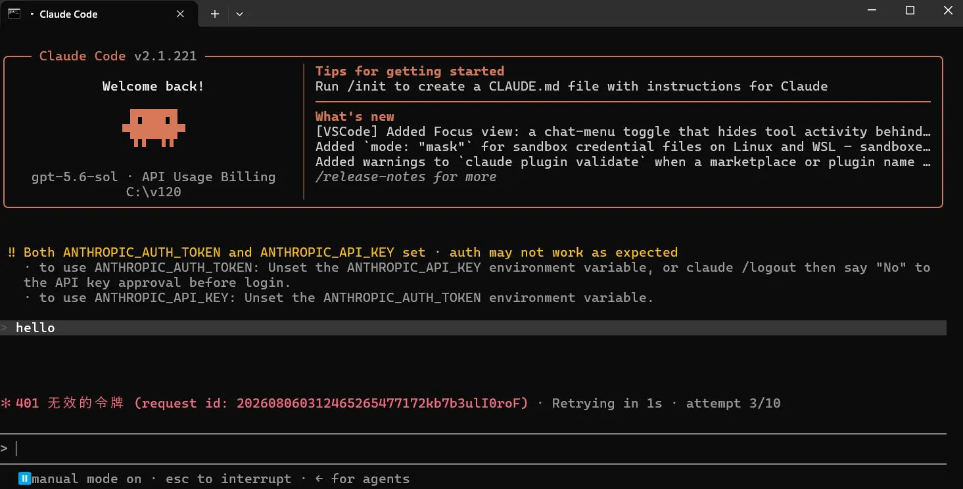
Task: Click 'manual mode on' status text
Action: click(87, 479)
